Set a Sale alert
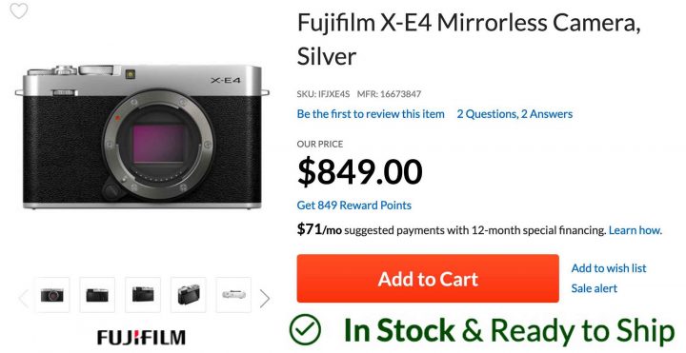The width and height of the screenshot is (686, 353). tap(595, 288)
